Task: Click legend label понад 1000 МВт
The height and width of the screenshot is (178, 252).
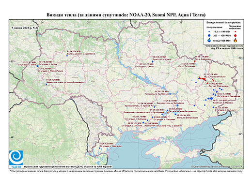Action: (x=222, y=40)
